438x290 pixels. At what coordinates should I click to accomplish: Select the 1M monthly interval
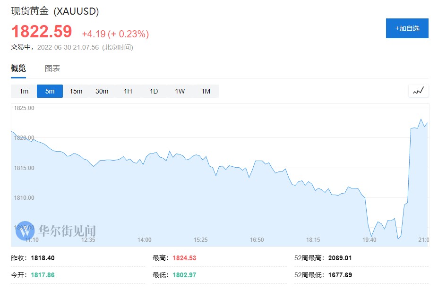[206, 91]
